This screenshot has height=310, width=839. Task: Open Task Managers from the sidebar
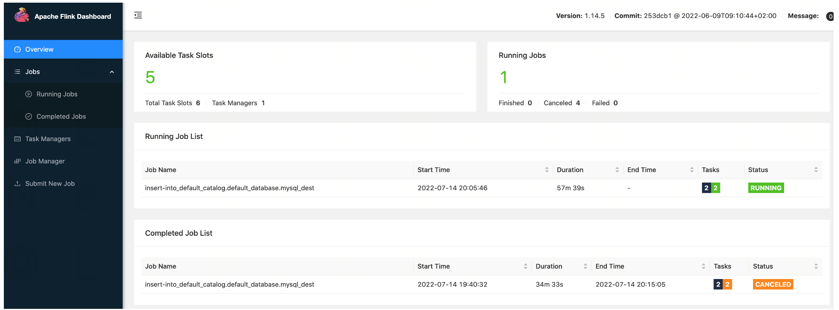coord(48,139)
